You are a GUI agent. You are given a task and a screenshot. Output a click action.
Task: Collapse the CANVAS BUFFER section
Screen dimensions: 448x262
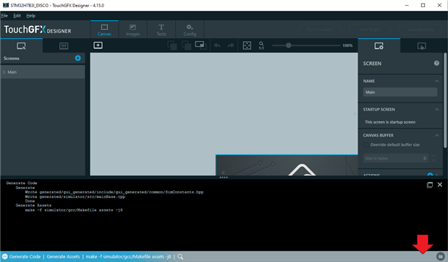click(x=436, y=136)
